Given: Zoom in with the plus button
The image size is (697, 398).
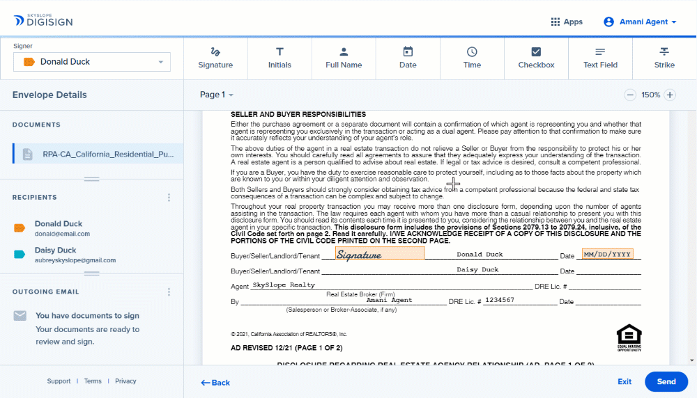Looking at the screenshot, I should [x=669, y=95].
